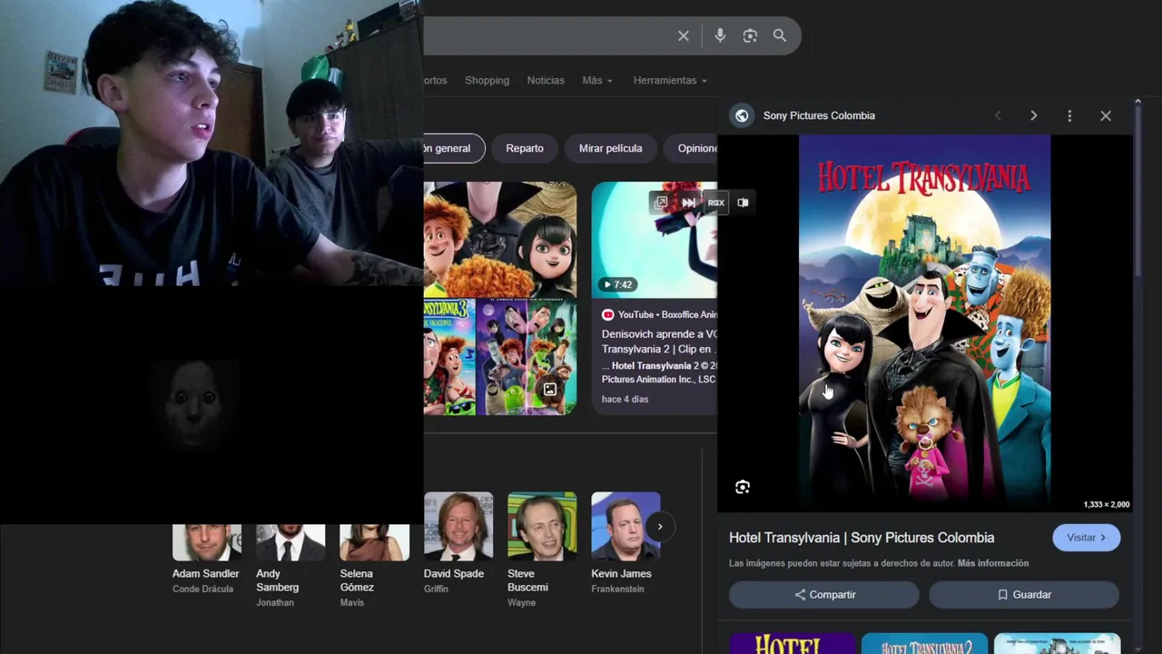Go to the next image with the right arrow

click(x=1033, y=115)
